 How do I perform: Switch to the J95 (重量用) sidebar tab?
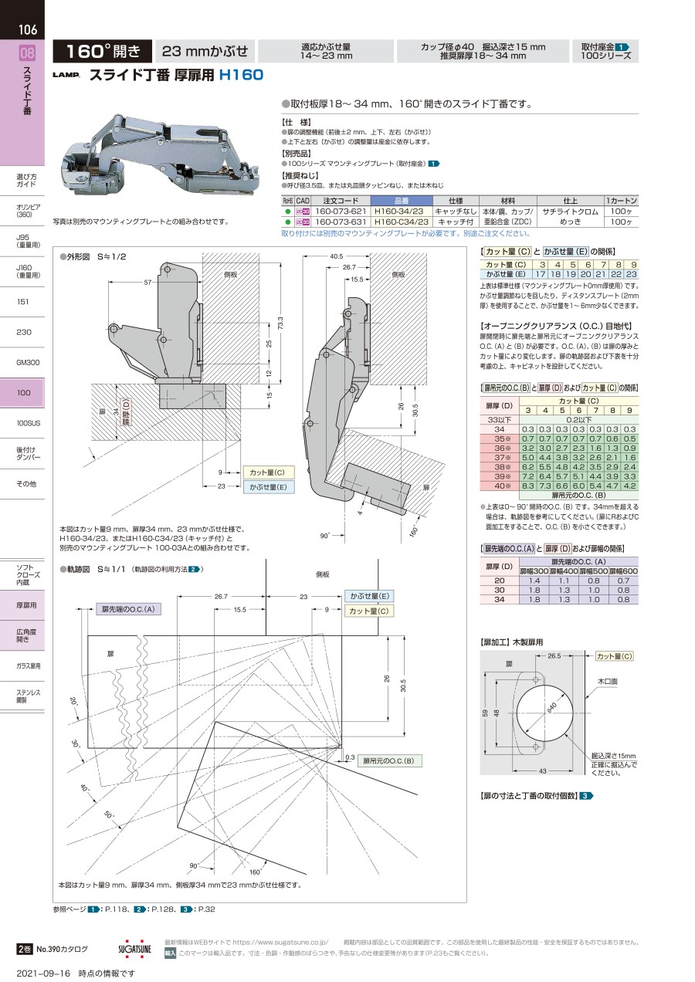pos(26,242)
